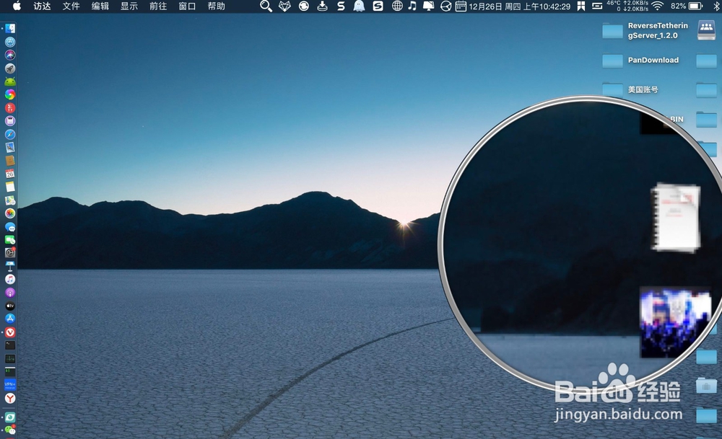Click the ghost icon in menu bar
Viewport: 722px width, 439px height.
click(x=359, y=6)
